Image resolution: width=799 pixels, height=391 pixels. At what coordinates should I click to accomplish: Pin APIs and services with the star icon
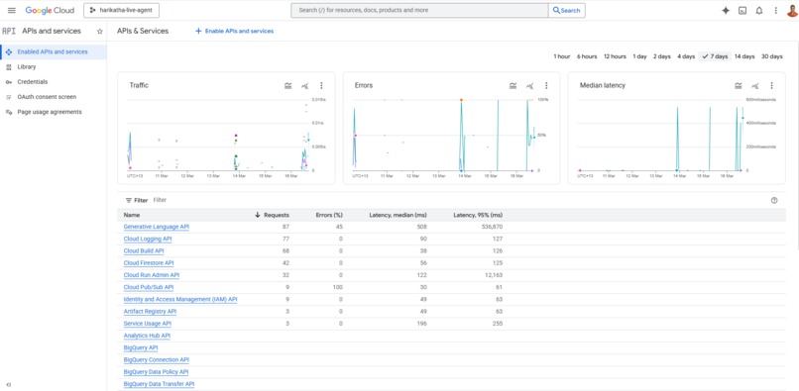100,31
